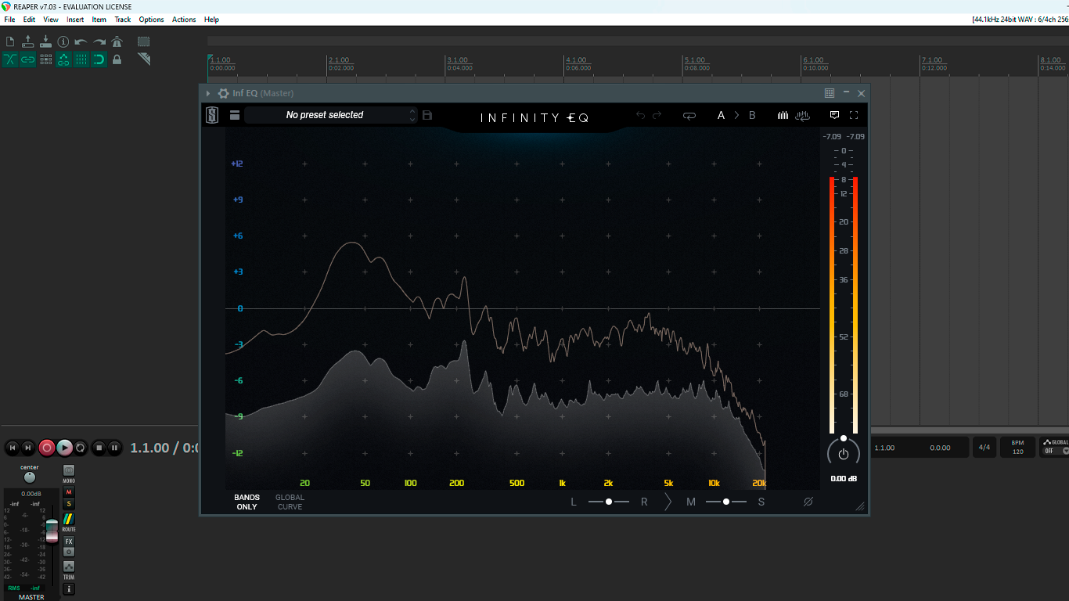This screenshot has height=601, width=1069.
Task: Click the spectrum bars with return arrow icon
Action: 802,116
